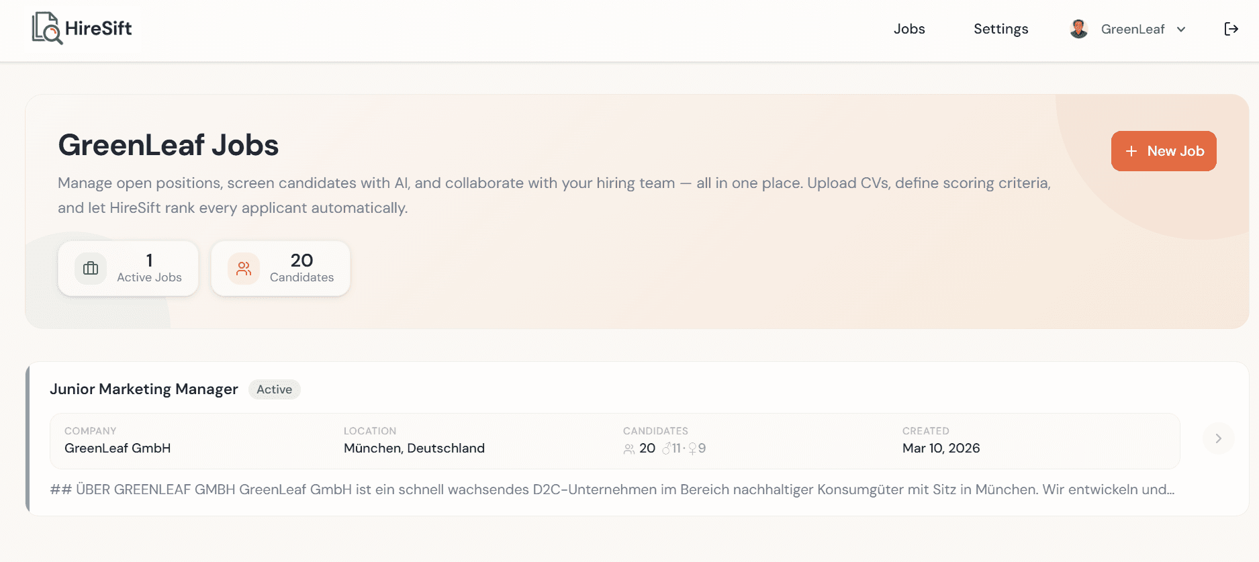Click the candidates count people icon

(629, 449)
